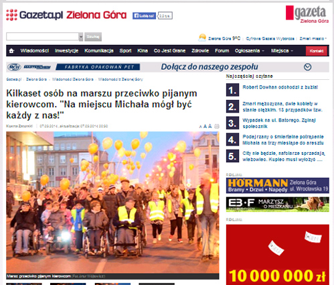Image resolution: width=334 pixels, height=285 pixels.
Task: Click into the search input field
Action: coord(42,37)
